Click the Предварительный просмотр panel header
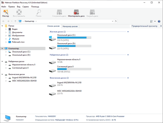The image size is (163, 123). click(x=144, y=26)
